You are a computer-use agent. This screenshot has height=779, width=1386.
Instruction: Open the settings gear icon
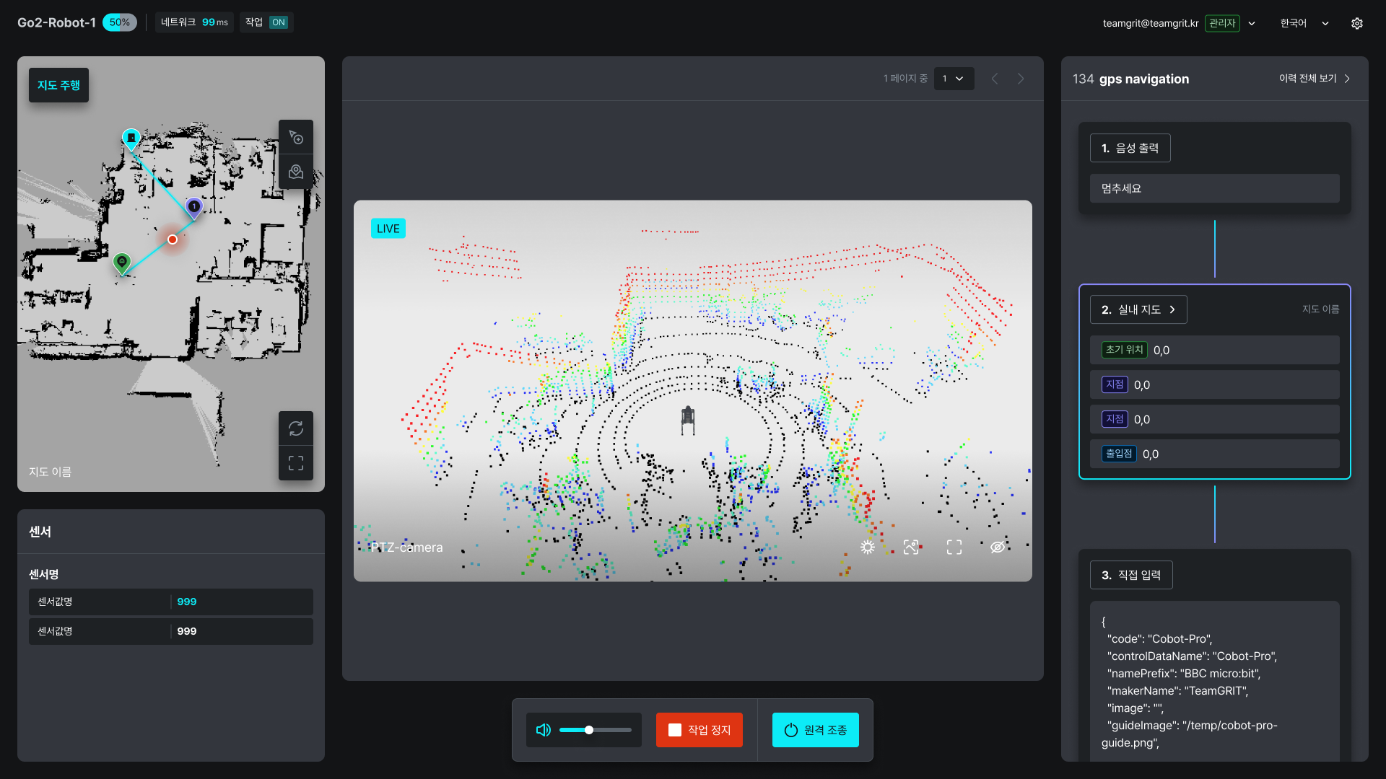click(x=1357, y=23)
